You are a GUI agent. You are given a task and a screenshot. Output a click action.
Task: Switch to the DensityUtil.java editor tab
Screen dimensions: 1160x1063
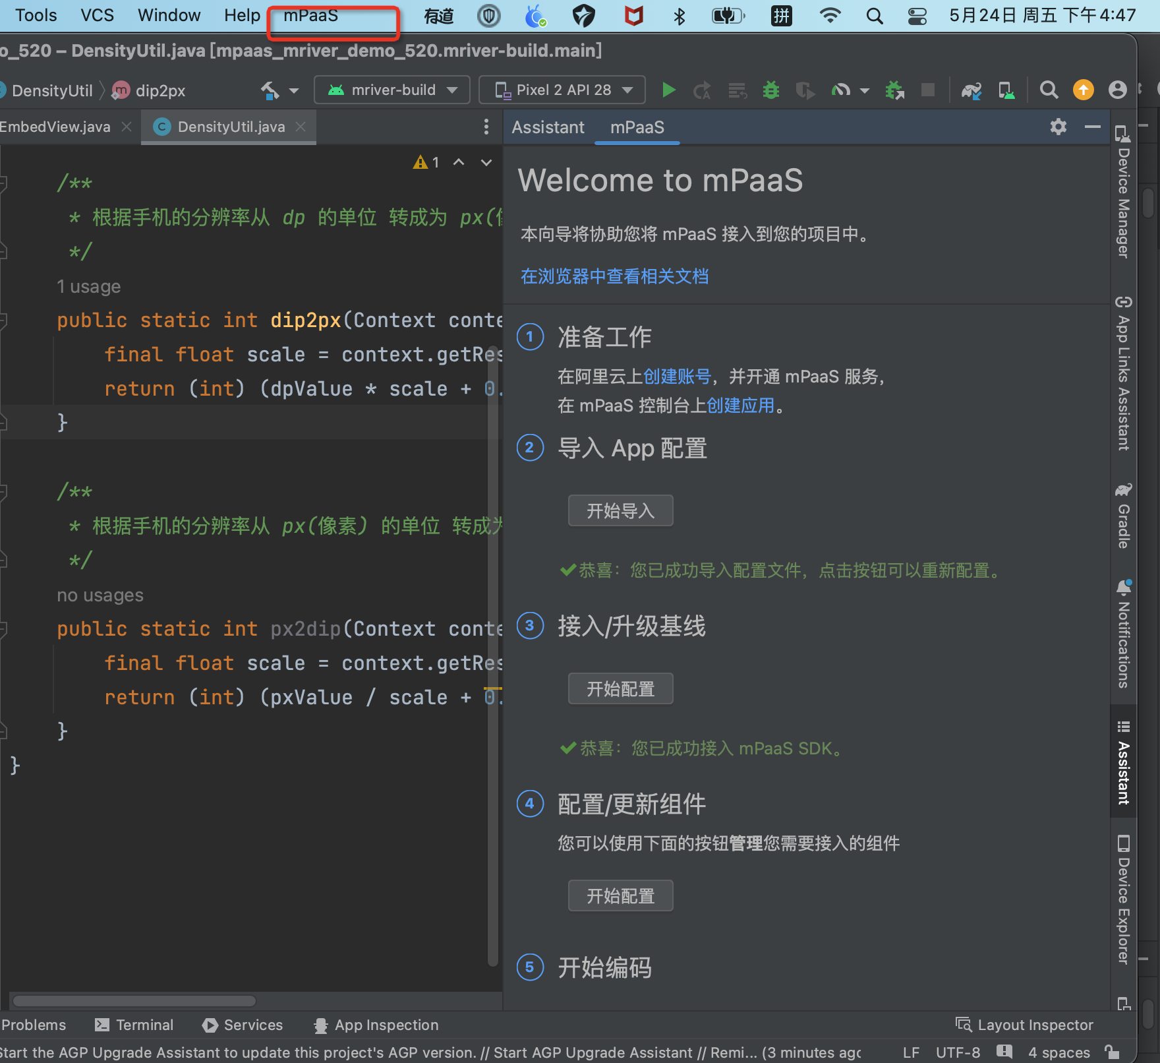[x=229, y=127]
